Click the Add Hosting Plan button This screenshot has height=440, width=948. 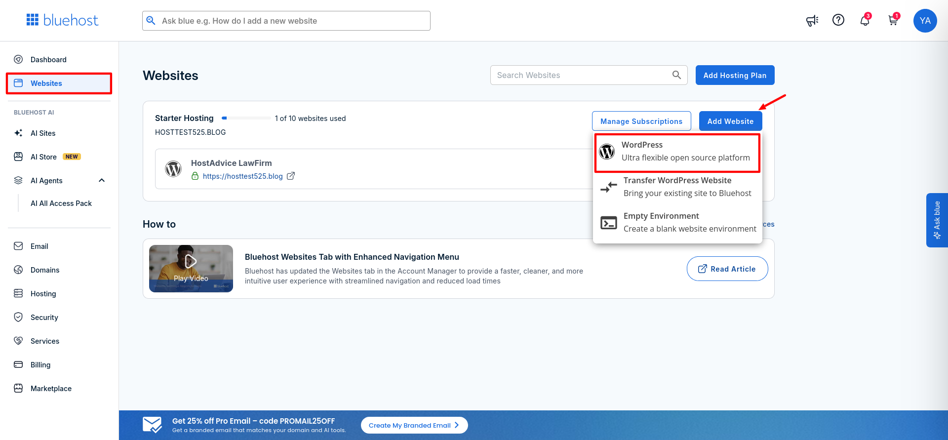pyautogui.click(x=735, y=75)
